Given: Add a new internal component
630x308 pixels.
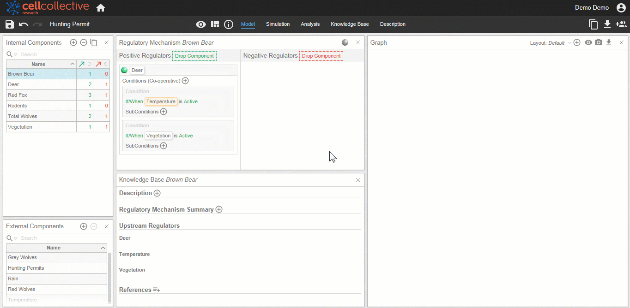Looking at the screenshot, I should pyautogui.click(x=73, y=42).
